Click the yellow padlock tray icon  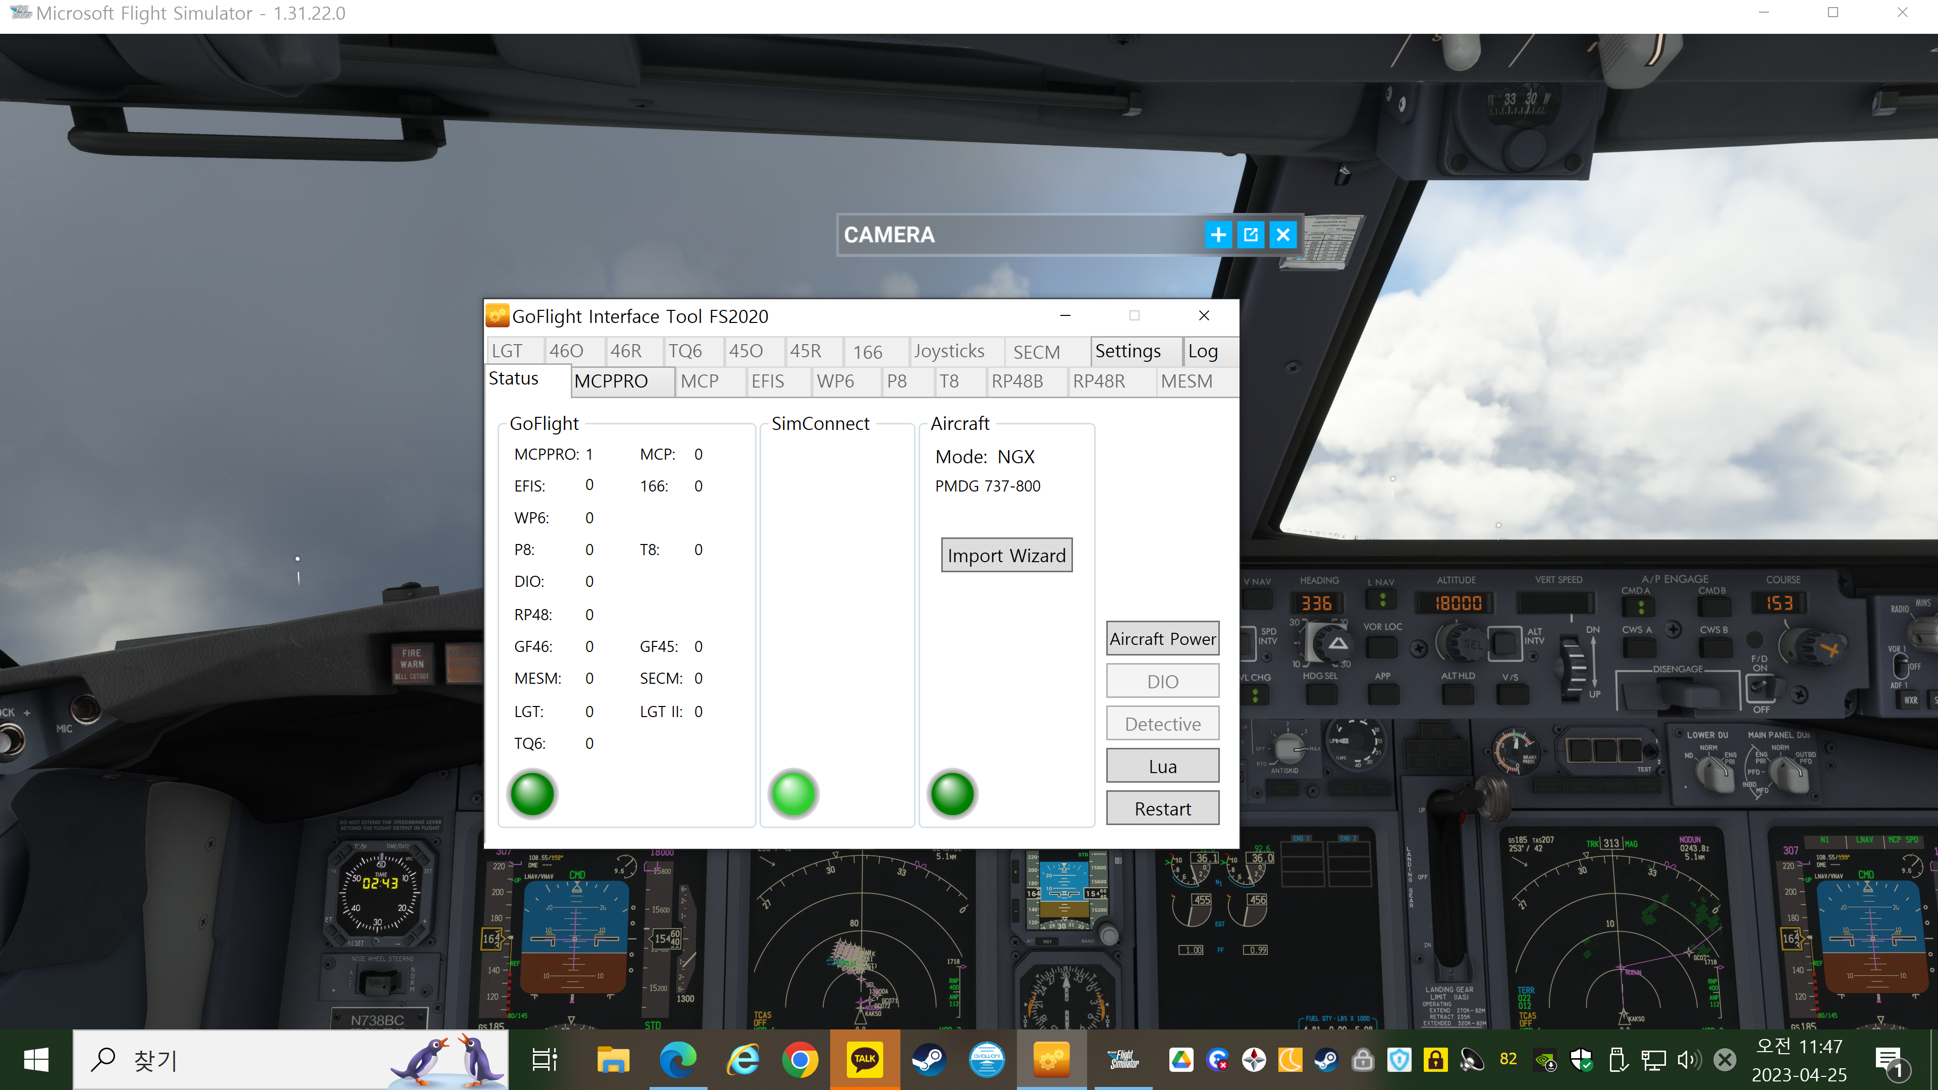[1435, 1060]
